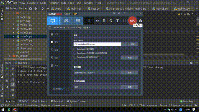Open the video section in Bandicam sidebar
The height and width of the screenshot is (112, 199).
tap(55, 50)
